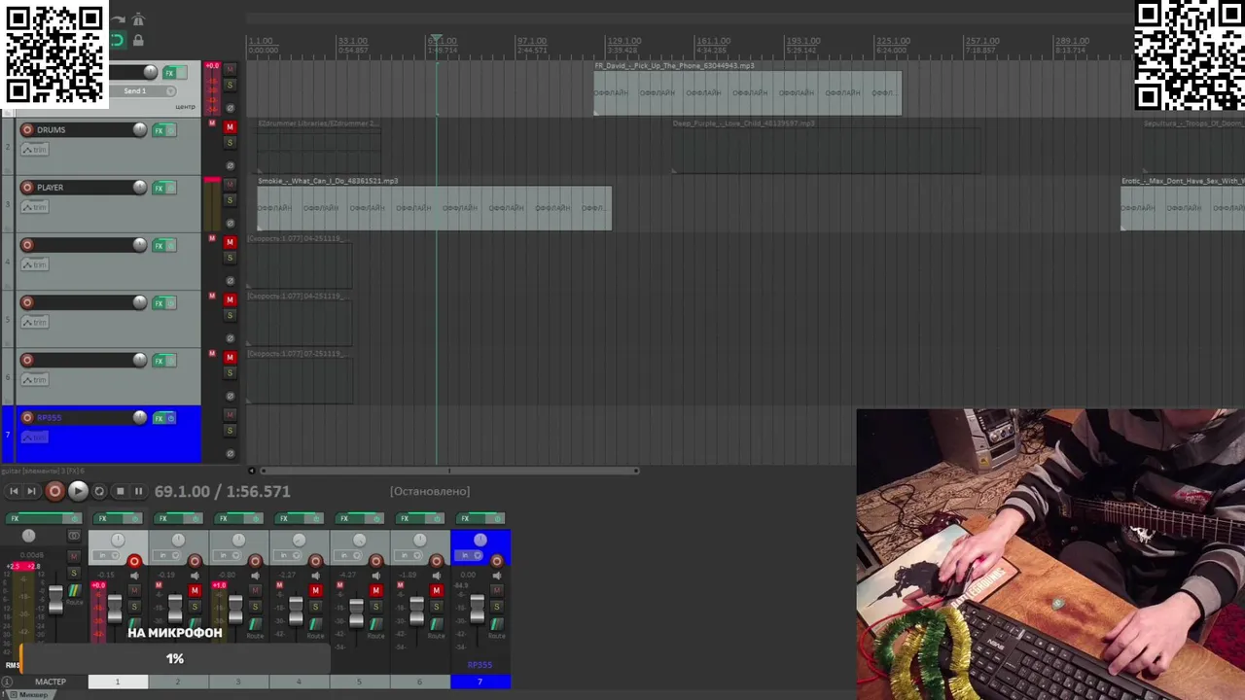
Task: Open trim envelope button on RP355 track
Action: 34,437
